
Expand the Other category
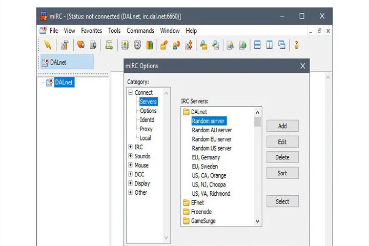click(x=130, y=192)
